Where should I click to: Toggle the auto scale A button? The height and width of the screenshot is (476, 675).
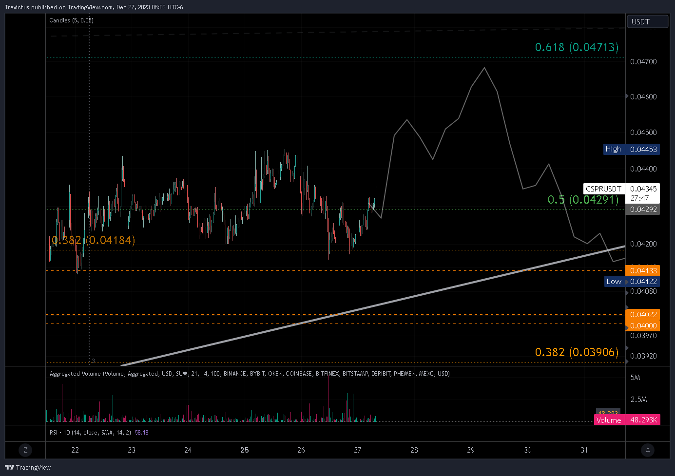point(647,450)
